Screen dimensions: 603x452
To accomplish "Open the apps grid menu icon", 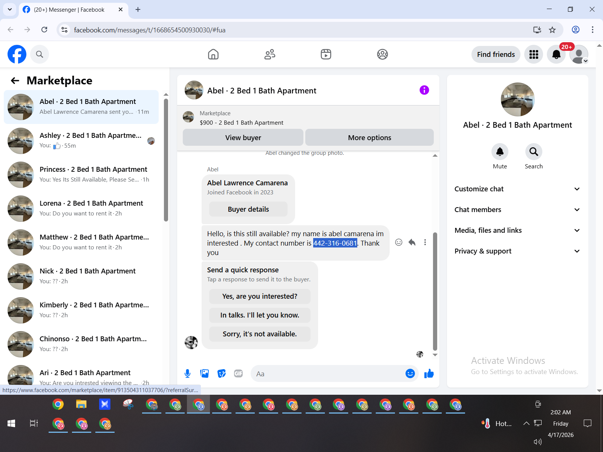I will point(534,54).
